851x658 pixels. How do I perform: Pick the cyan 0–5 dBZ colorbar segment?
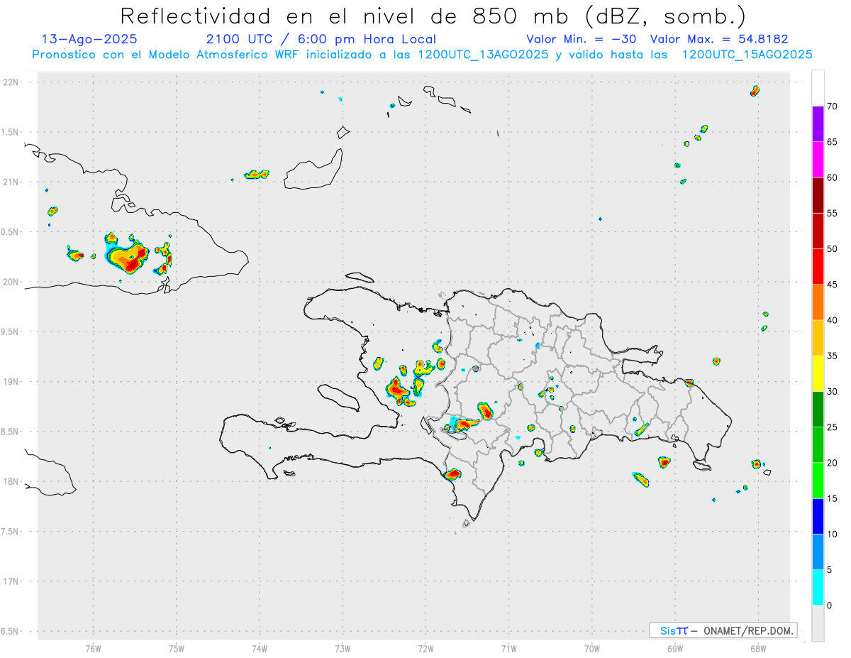tap(818, 588)
